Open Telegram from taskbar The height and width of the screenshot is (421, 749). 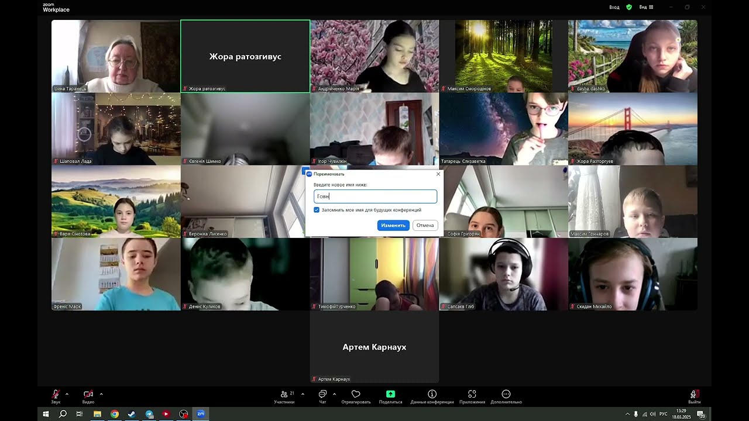(x=149, y=414)
